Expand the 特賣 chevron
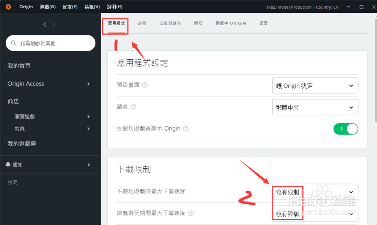This screenshot has width=377, height=225. pyautogui.click(x=89, y=129)
